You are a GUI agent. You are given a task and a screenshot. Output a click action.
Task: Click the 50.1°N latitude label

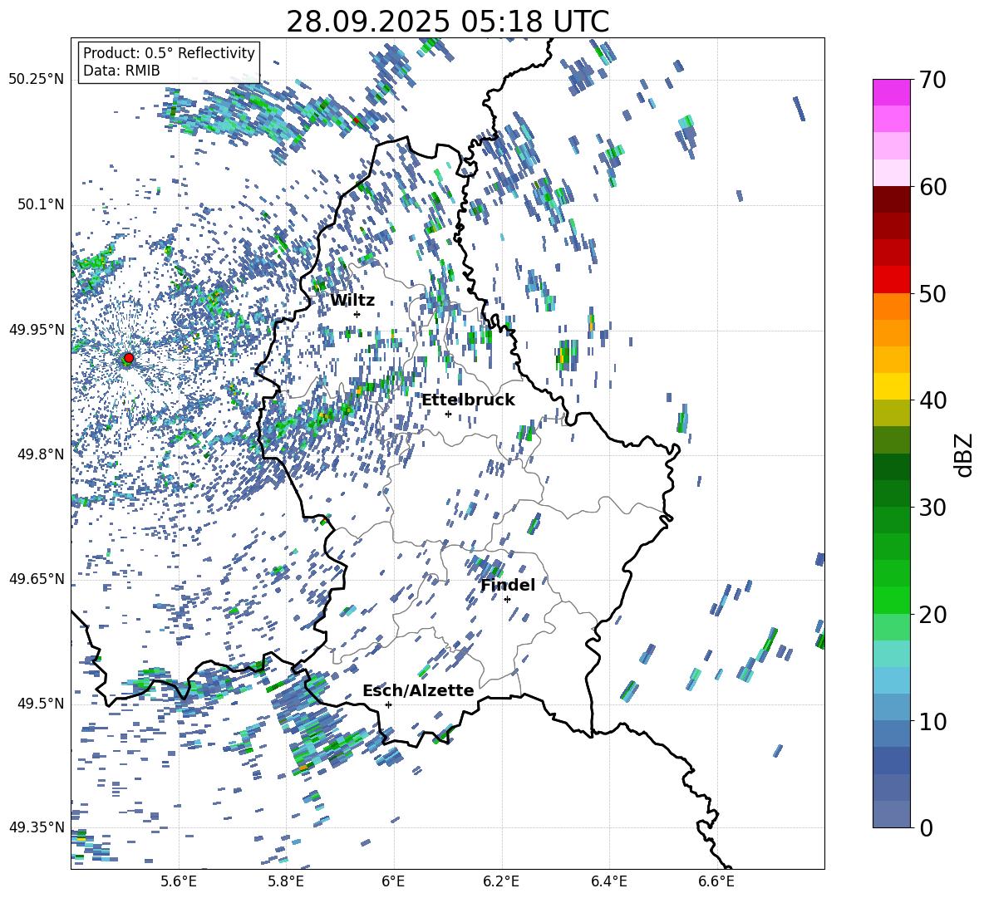click(x=41, y=204)
